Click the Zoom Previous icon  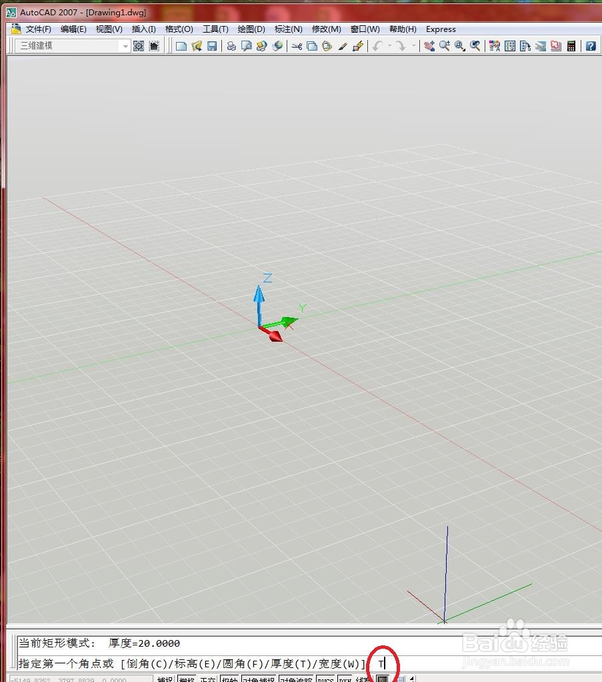point(475,46)
